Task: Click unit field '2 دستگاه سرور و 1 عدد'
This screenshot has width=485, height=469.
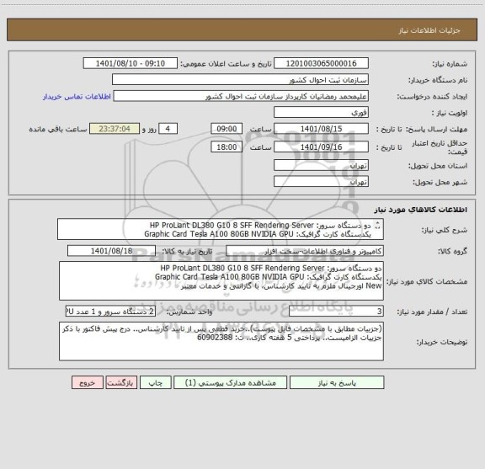Action: [110, 312]
